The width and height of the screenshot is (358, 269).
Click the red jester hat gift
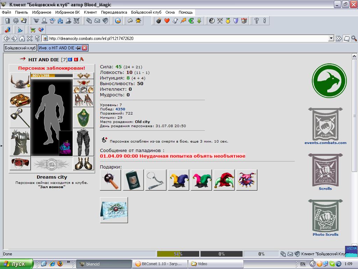tap(224, 180)
